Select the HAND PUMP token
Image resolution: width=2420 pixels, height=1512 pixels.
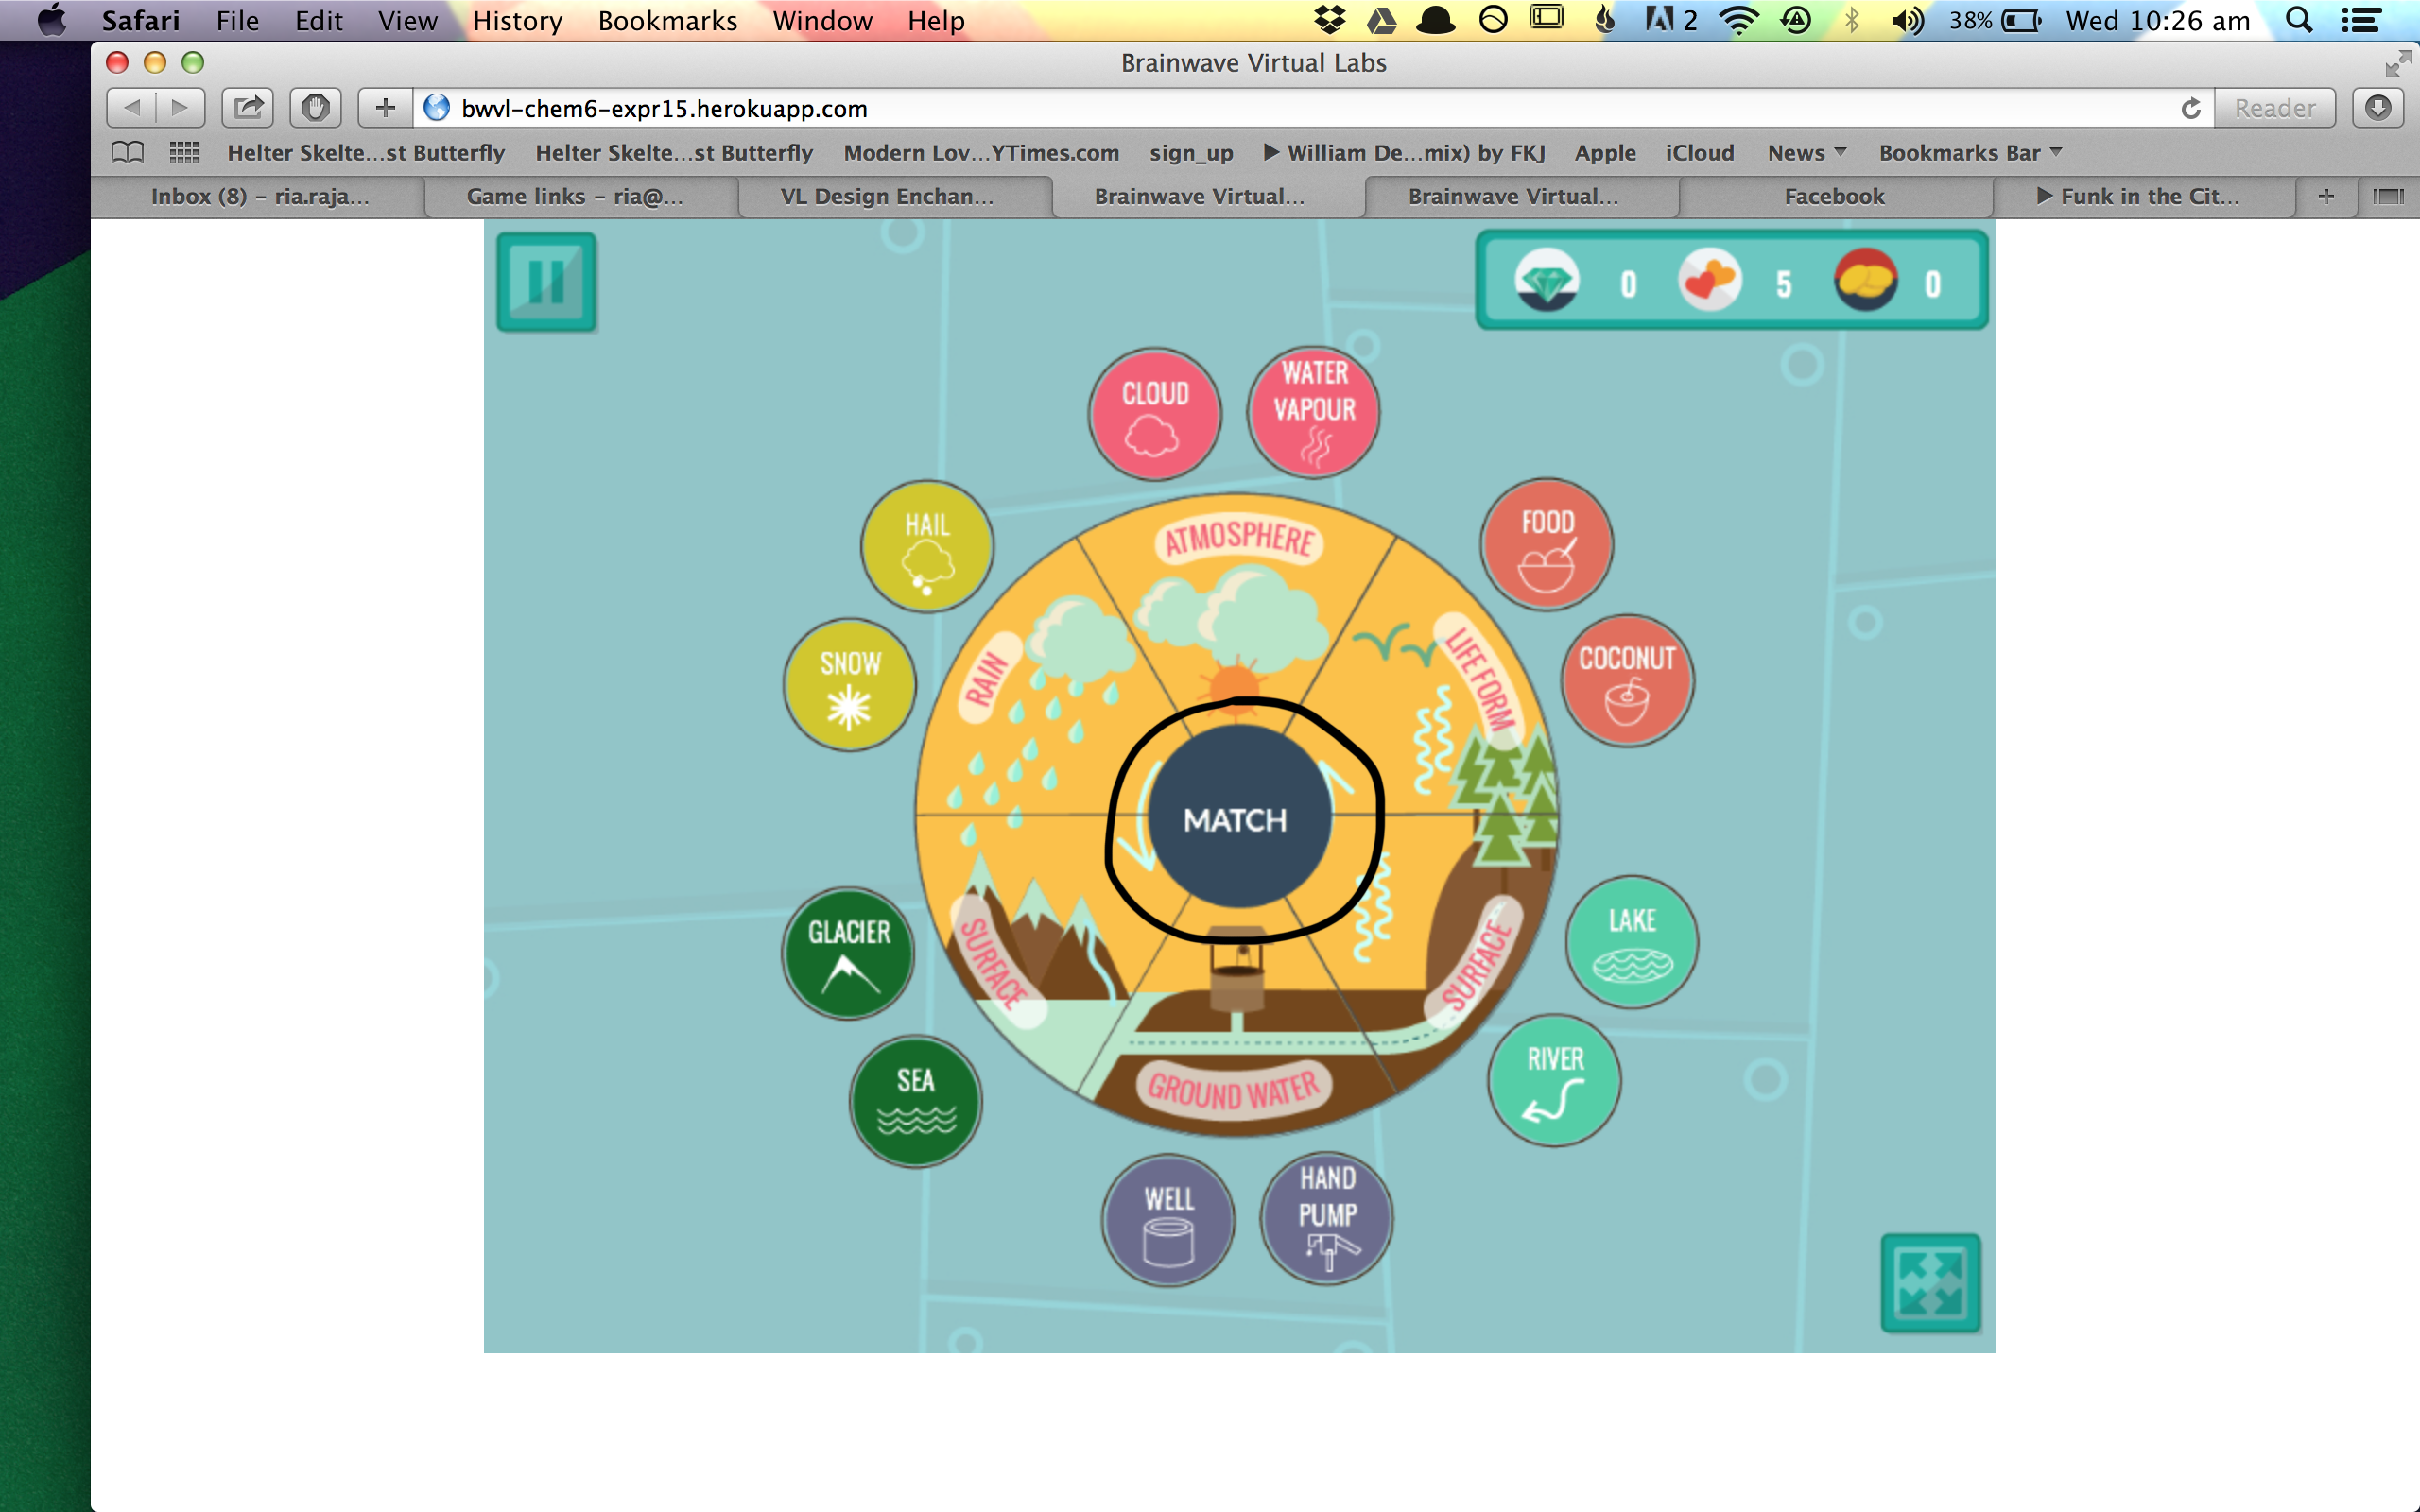[1327, 1218]
